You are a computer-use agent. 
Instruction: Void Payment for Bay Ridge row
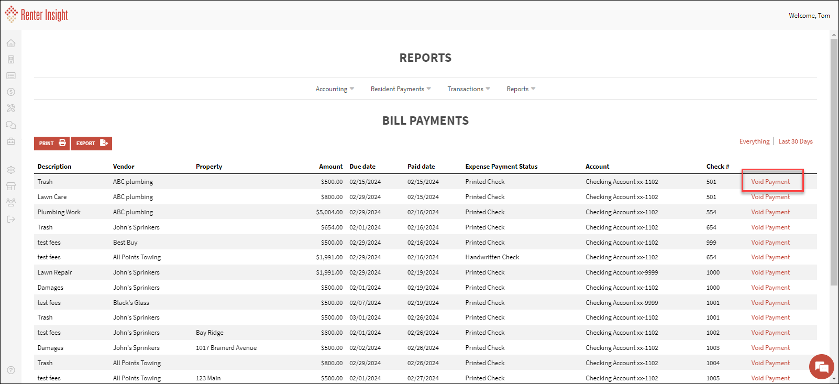770,333
